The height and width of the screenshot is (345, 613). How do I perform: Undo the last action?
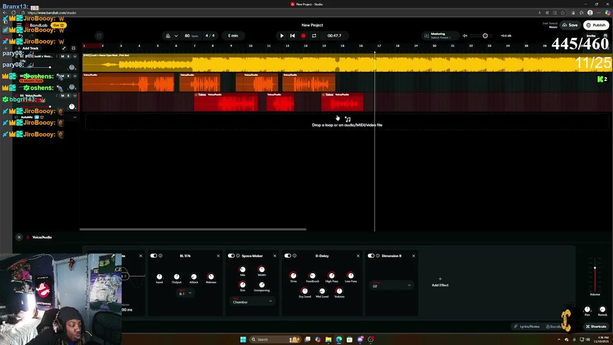click(21, 36)
